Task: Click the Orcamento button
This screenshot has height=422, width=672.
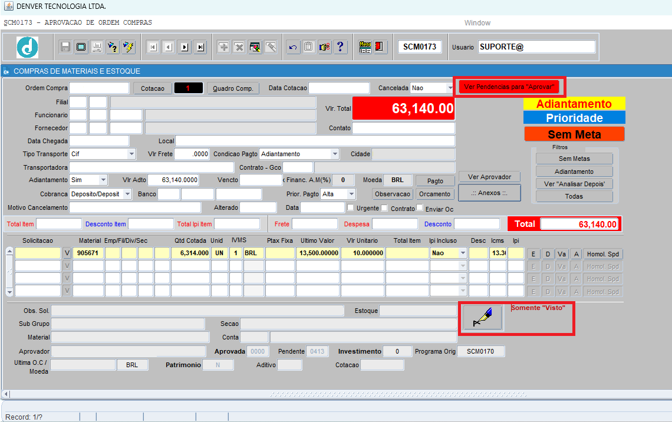Action: click(434, 194)
